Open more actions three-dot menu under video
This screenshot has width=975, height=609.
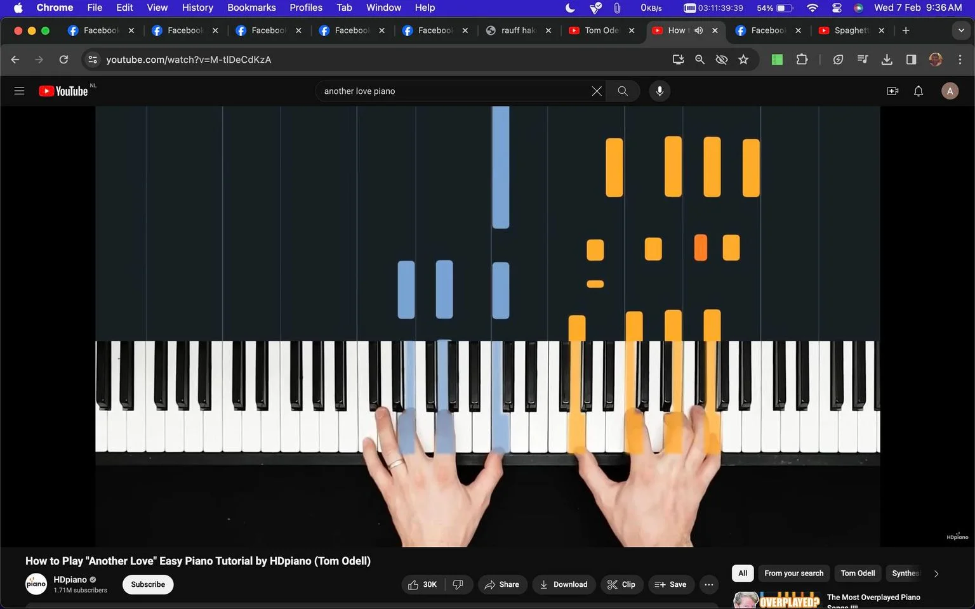click(709, 584)
